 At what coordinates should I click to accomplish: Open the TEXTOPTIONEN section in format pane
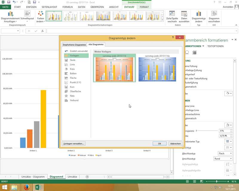(215, 46)
